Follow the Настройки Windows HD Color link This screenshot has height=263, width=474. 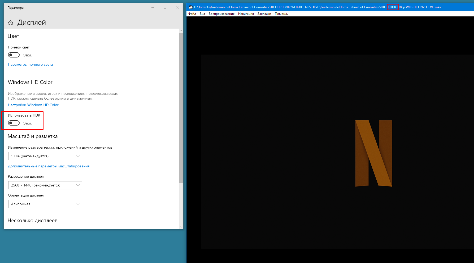coord(33,105)
